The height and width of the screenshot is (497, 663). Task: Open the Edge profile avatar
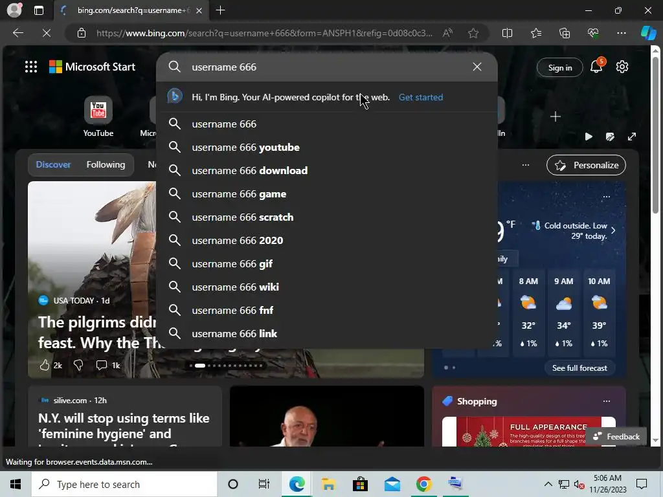[x=14, y=10]
